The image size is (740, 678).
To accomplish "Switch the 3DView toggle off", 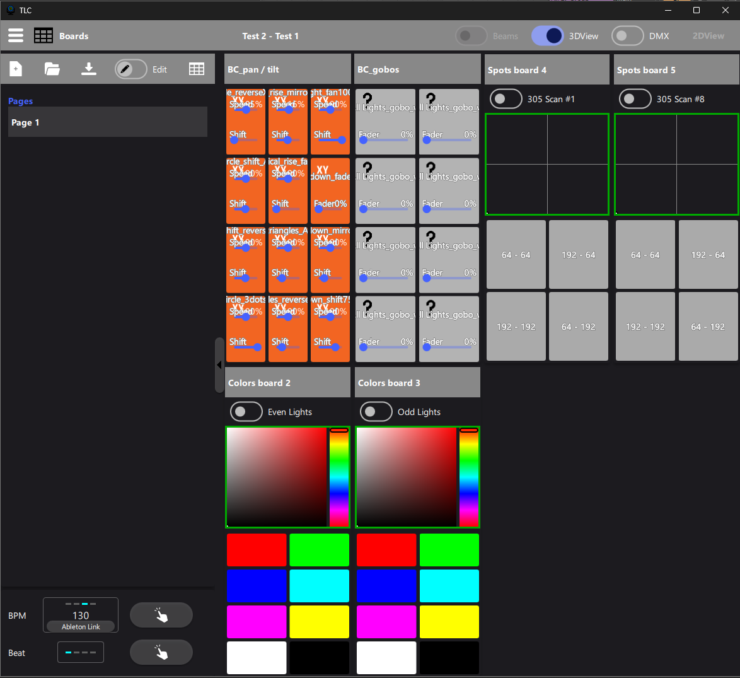I will click(547, 36).
